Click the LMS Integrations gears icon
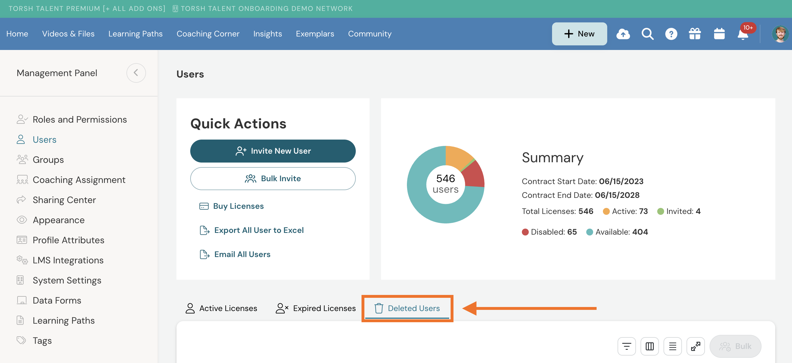Screen dimensions: 792x363 (x=22, y=260)
